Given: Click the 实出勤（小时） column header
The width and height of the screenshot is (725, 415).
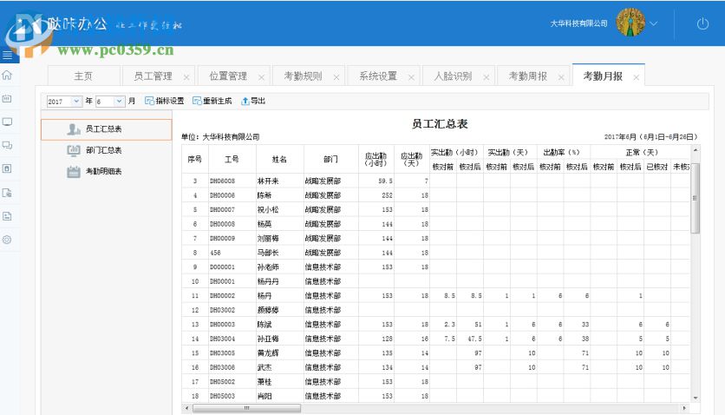Looking at the screenshot, I should 456,152.
